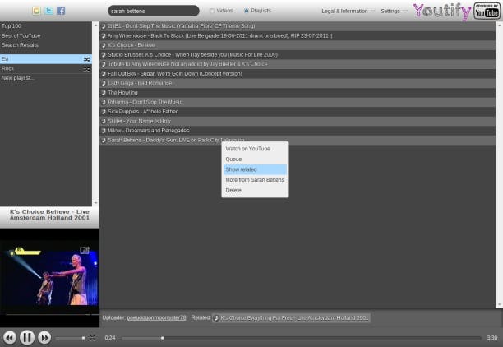This screenshot has height=347, width=503.
Task: Select the Playlists radio button
Action: pyautogui.click(x=247, y=11)
